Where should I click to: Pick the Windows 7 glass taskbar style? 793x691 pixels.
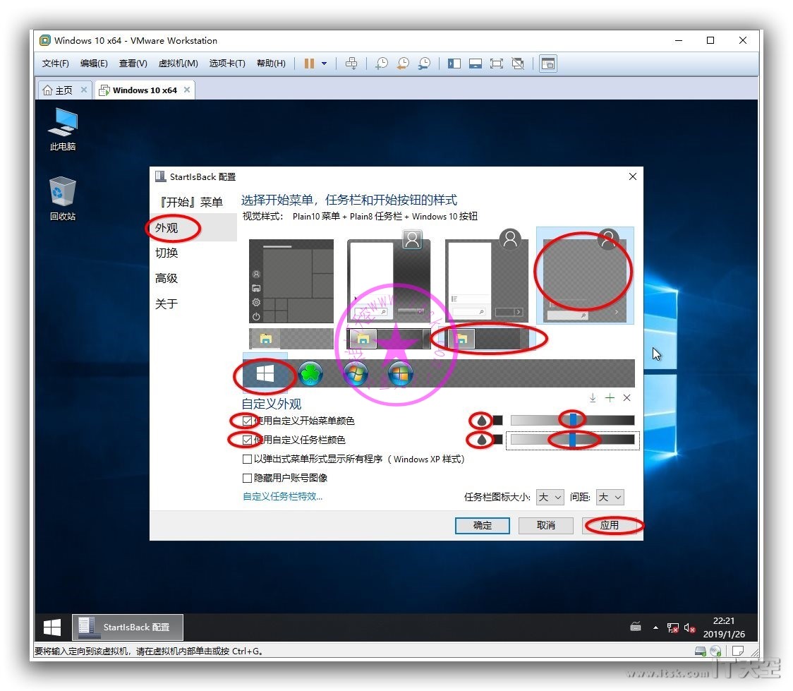tap(389, 339)
